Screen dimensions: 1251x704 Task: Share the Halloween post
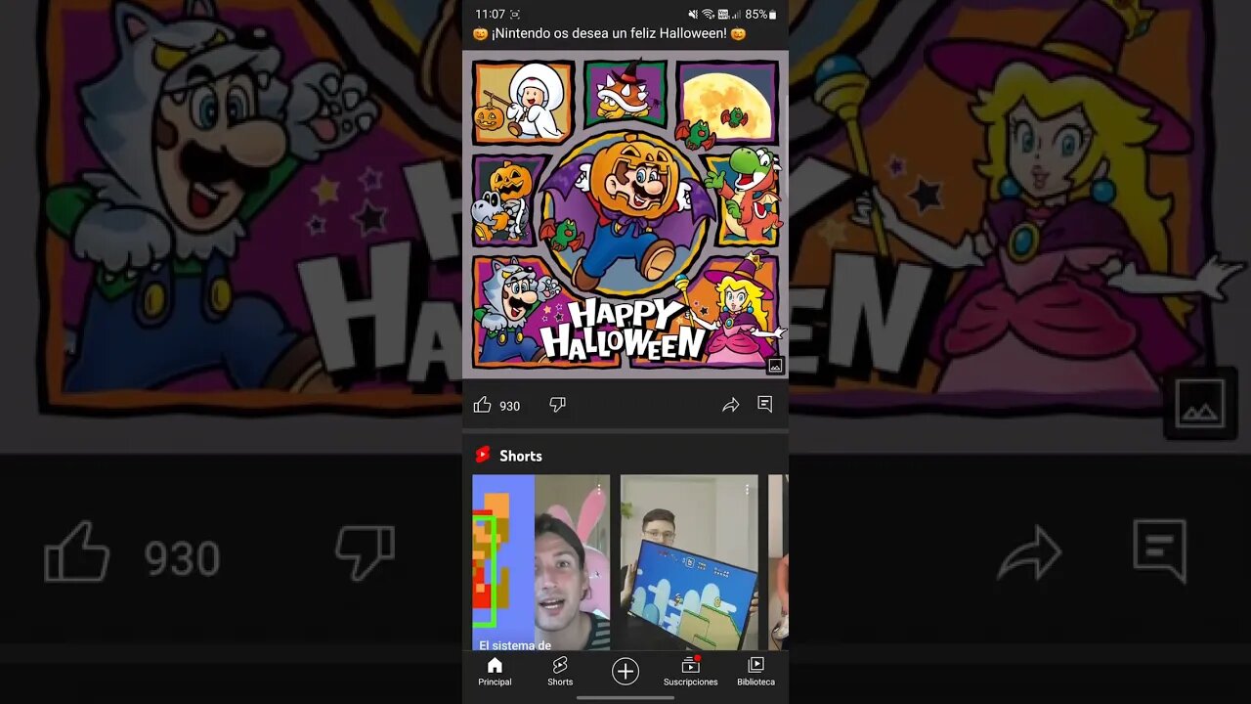730,405
